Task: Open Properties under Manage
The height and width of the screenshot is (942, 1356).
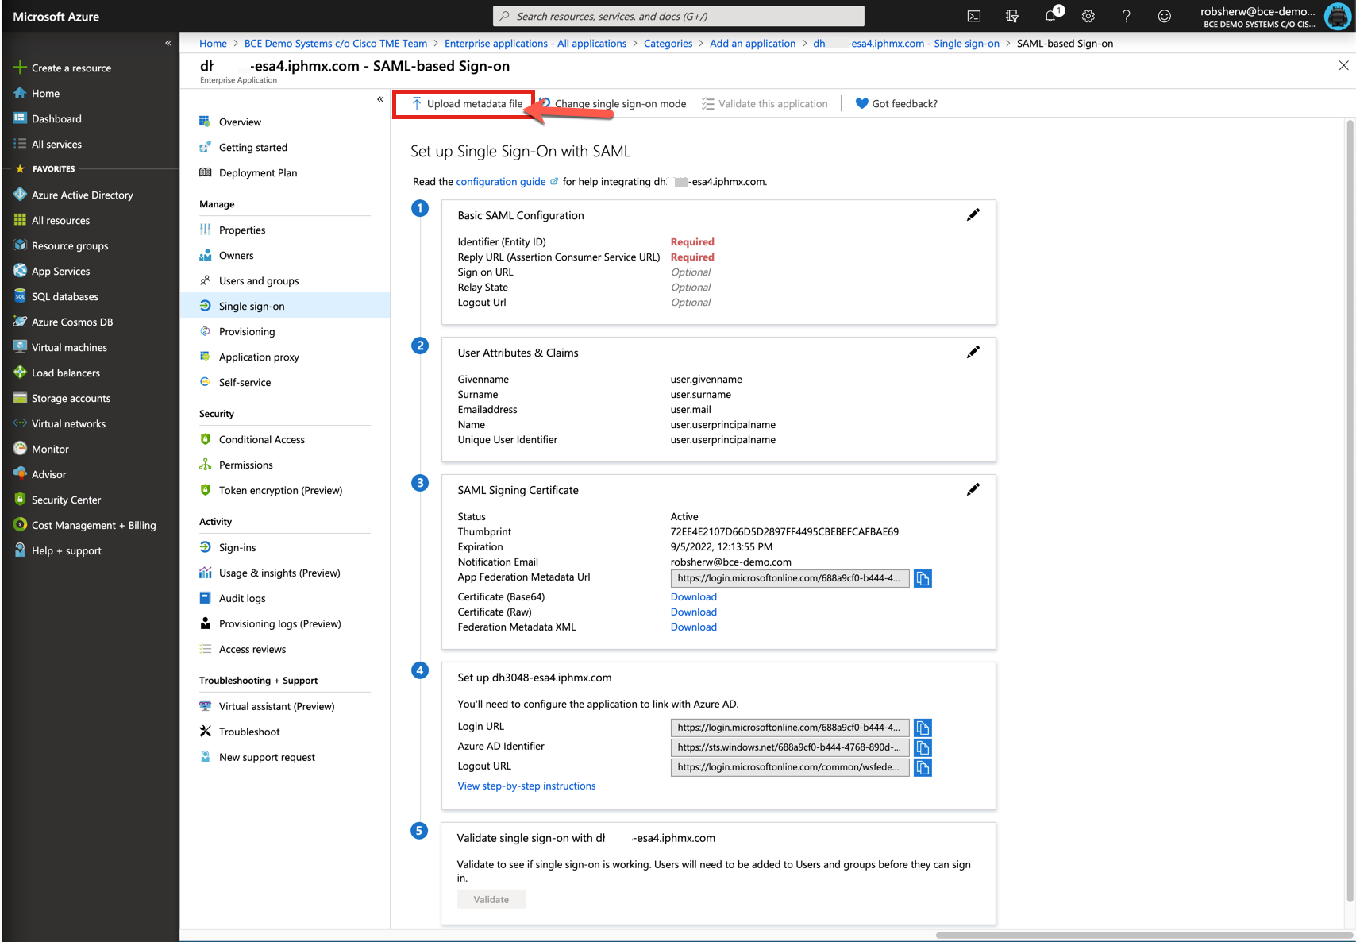Action: coord(242,230)
